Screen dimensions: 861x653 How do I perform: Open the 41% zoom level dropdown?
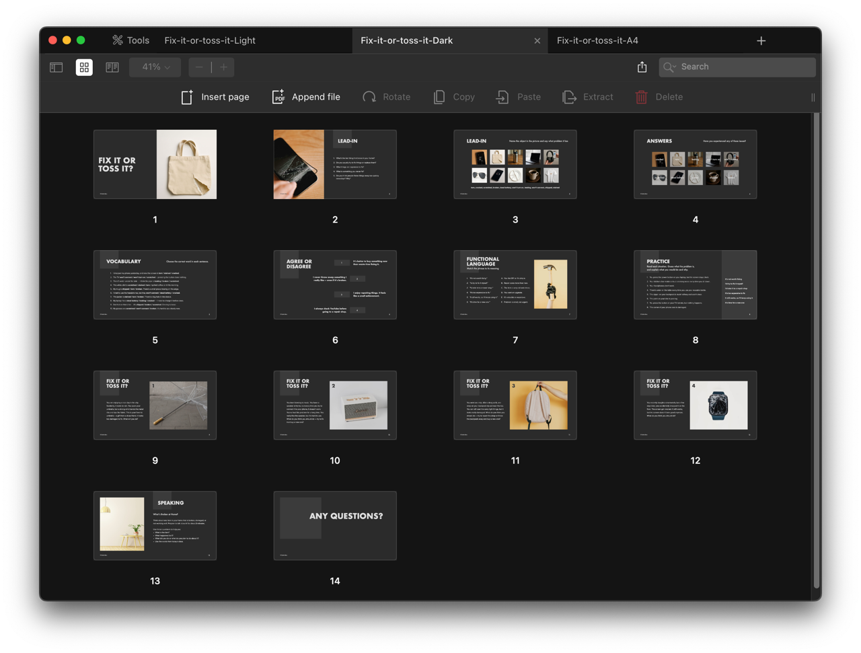click(155, 67)
